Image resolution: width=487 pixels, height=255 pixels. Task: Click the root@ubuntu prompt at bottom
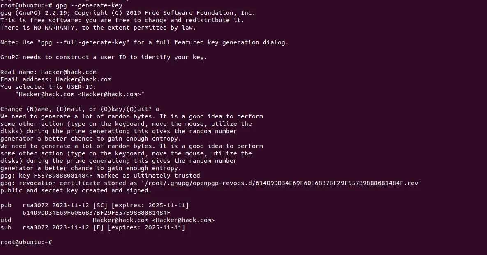pos(26,242)
